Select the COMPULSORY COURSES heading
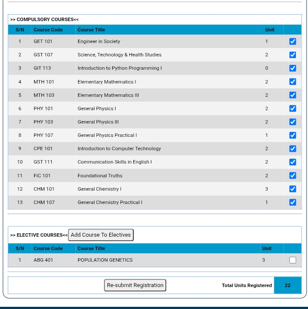Screen dimensions: 308x309 click(x=44, y=19)
